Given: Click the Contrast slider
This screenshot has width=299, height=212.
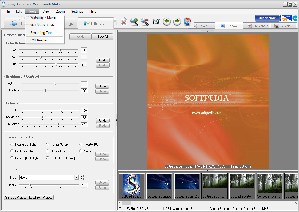Looking at the screenshot, I should click(50, 90).
